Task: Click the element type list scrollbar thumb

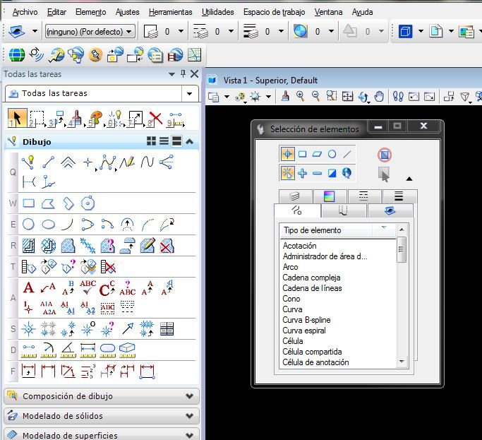Action: tap(402, 249)
